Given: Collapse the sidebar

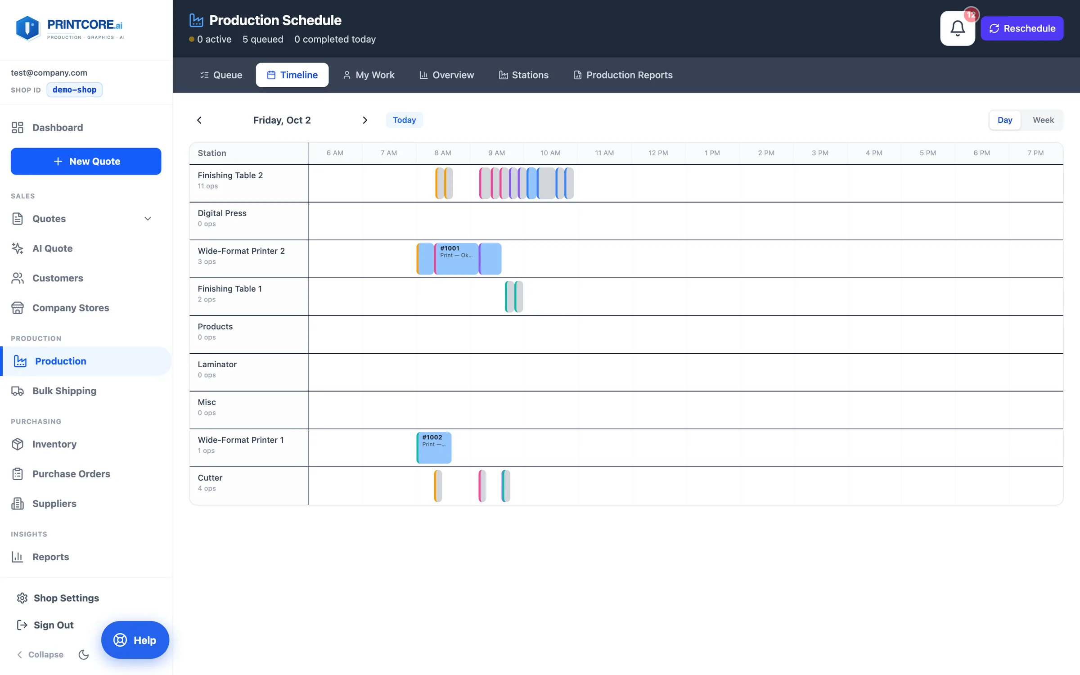Looking at the screenshot, I should 40,654.
